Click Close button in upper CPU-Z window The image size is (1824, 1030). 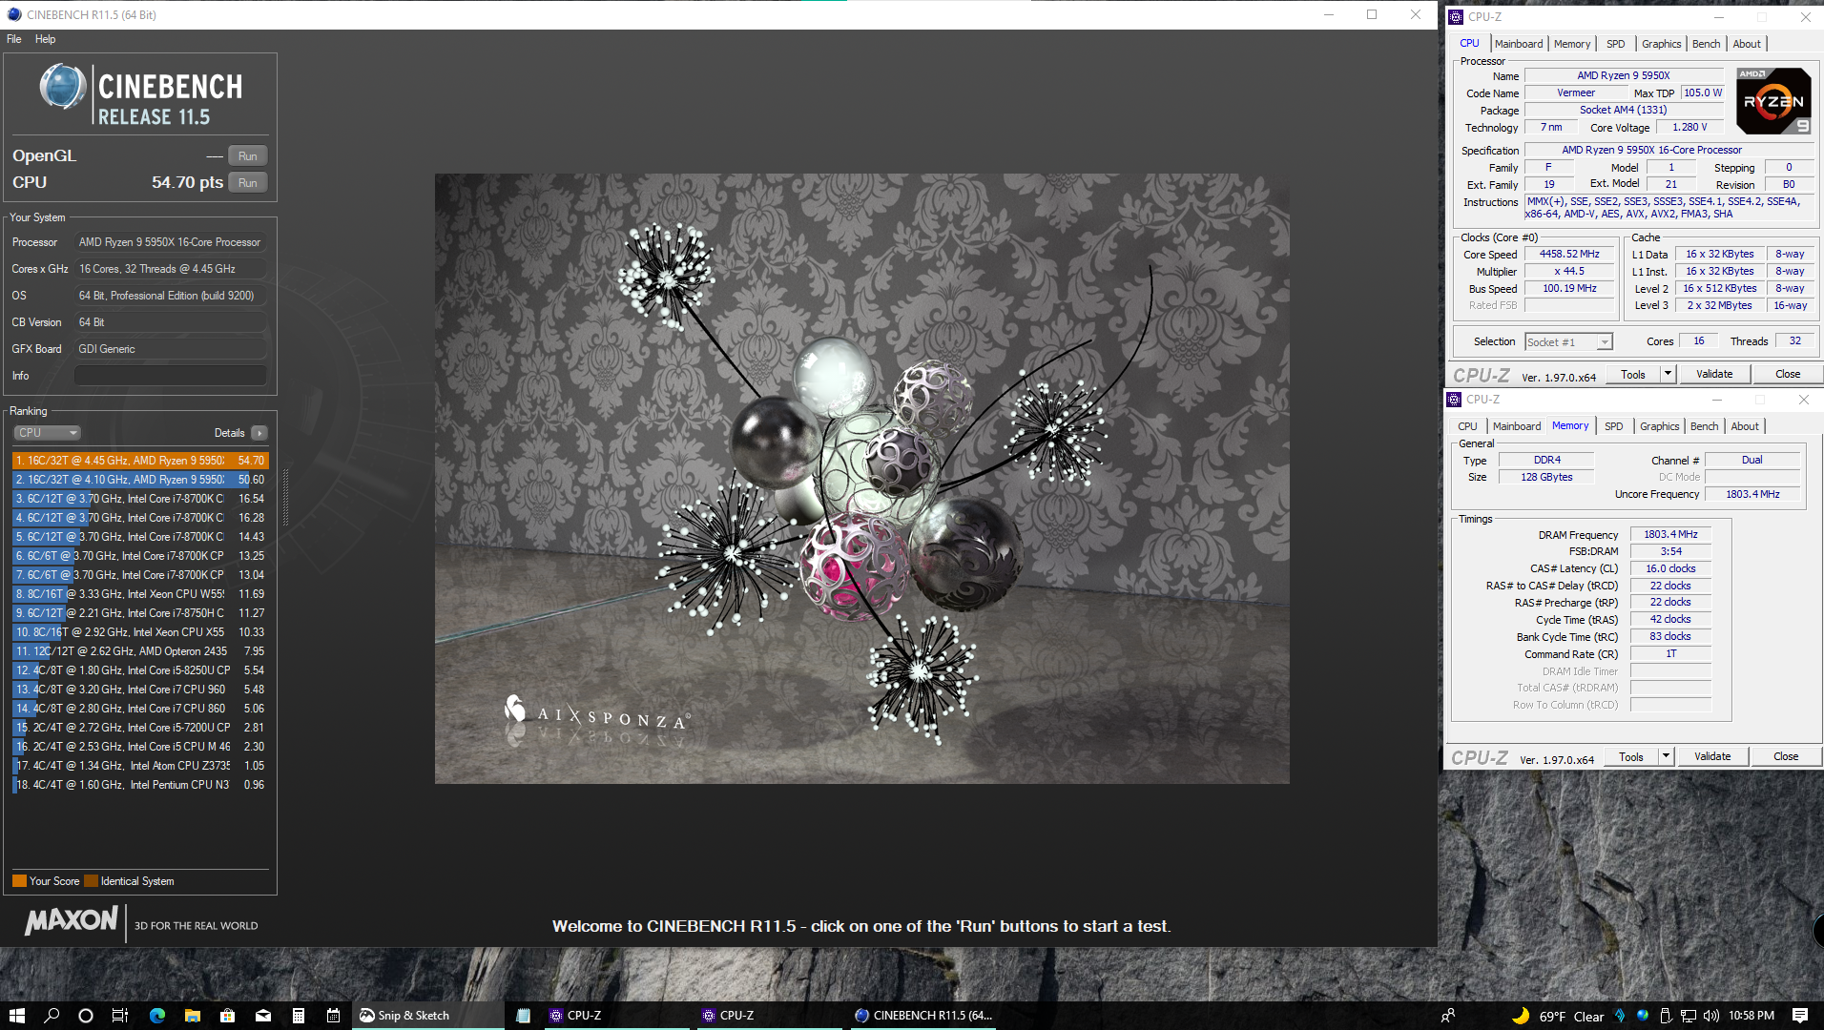[x=1788, y=375]
